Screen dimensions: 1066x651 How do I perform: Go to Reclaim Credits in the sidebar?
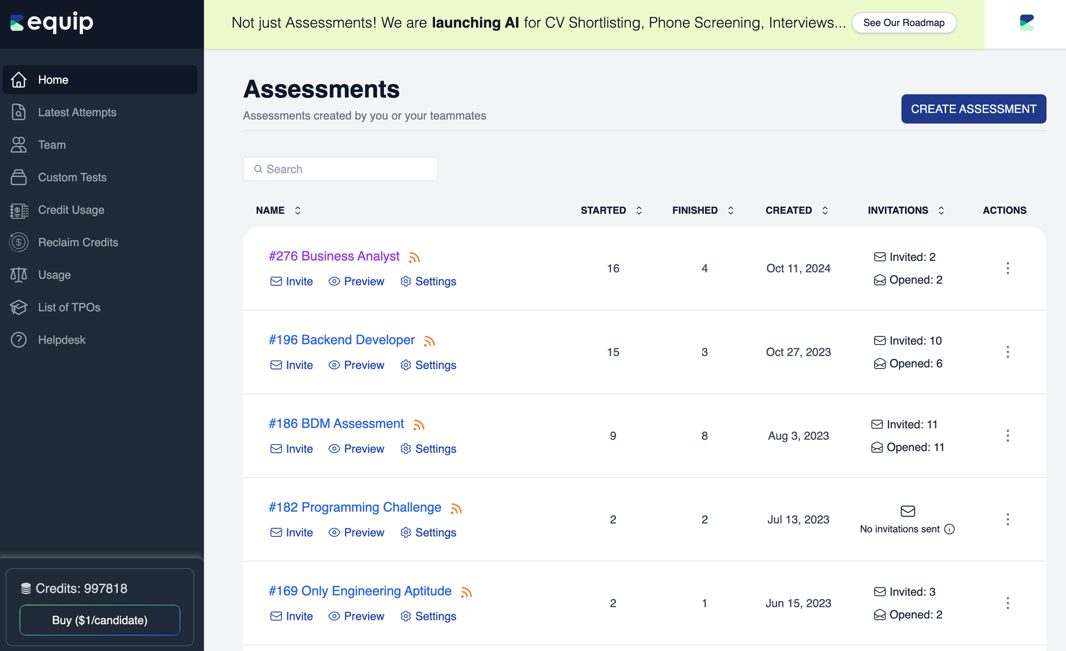point(78,243)
